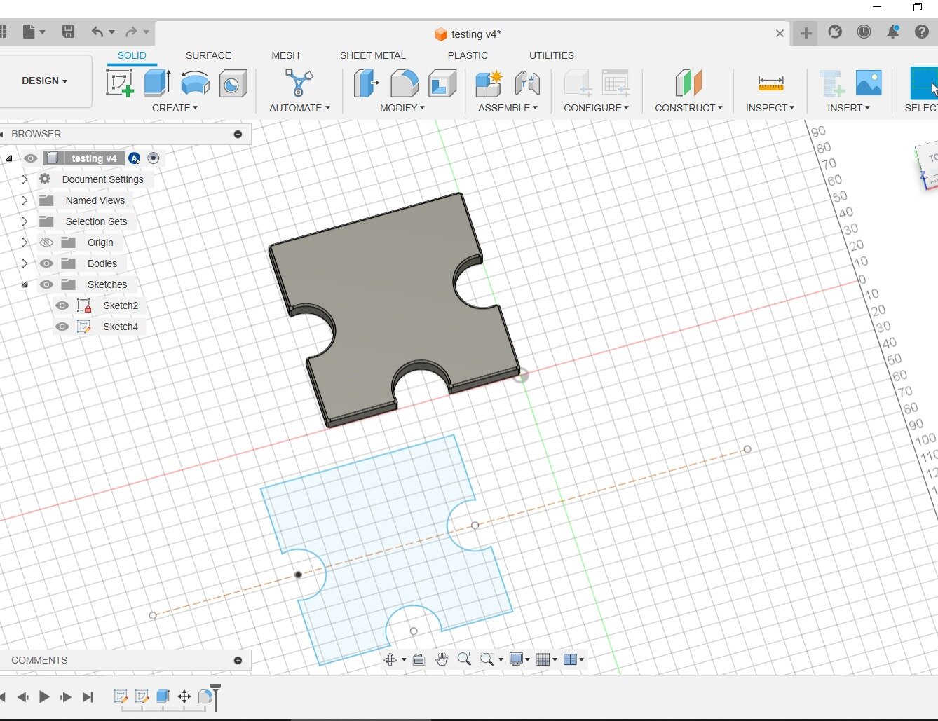Open Grid and Snaps settings

546,659
